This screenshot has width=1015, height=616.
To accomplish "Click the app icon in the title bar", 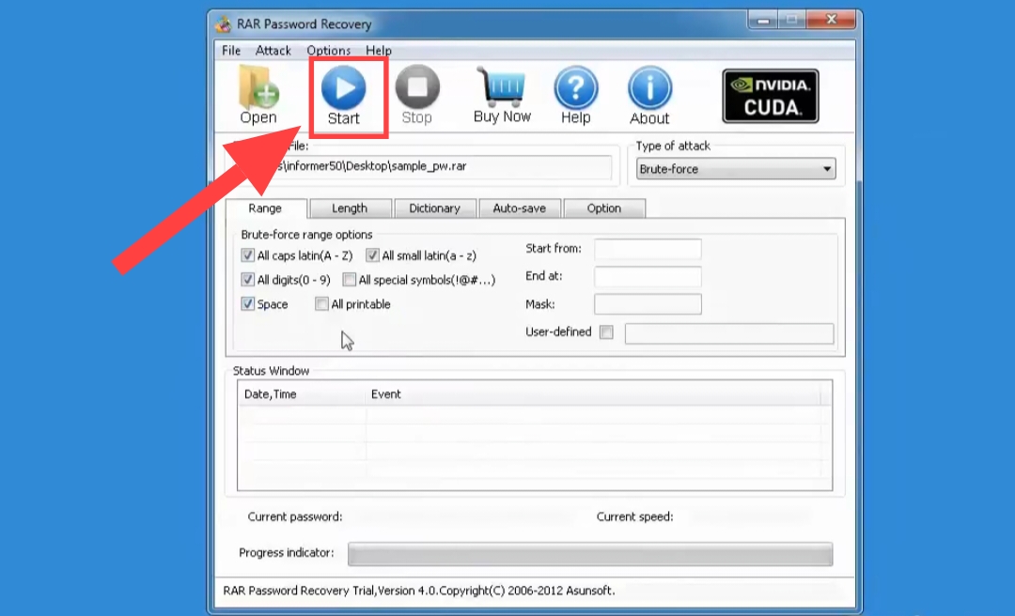I will [224, 23].
